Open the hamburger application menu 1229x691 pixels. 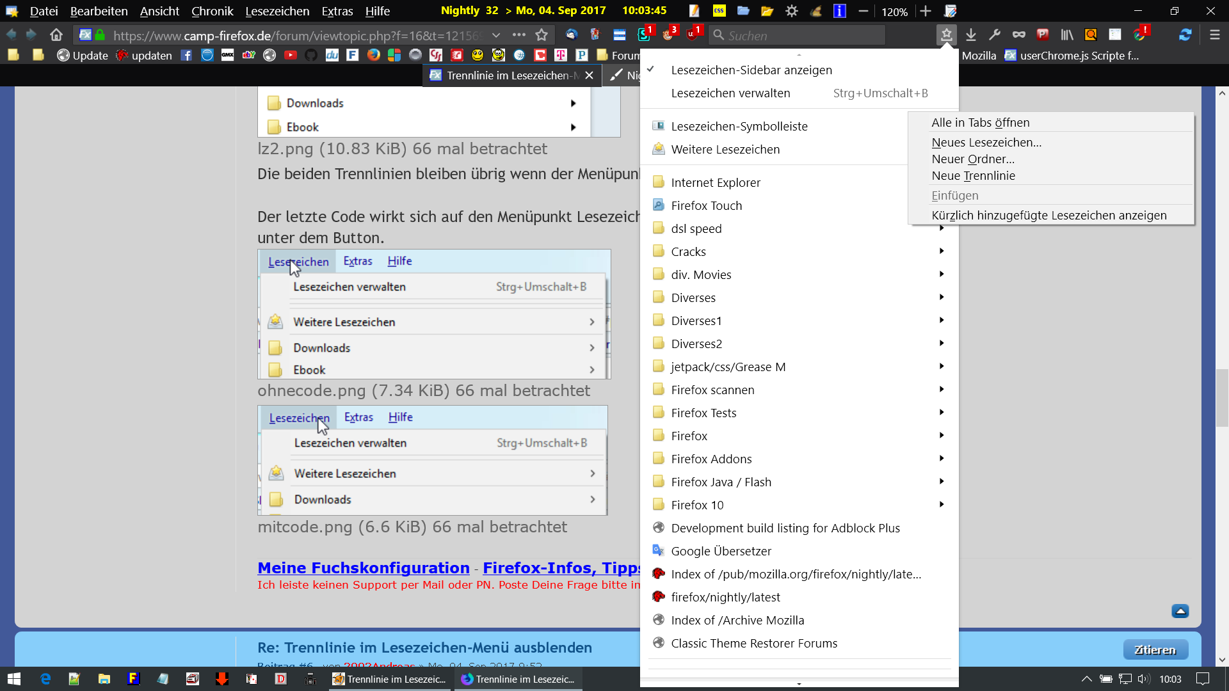tap(1214, 35)
